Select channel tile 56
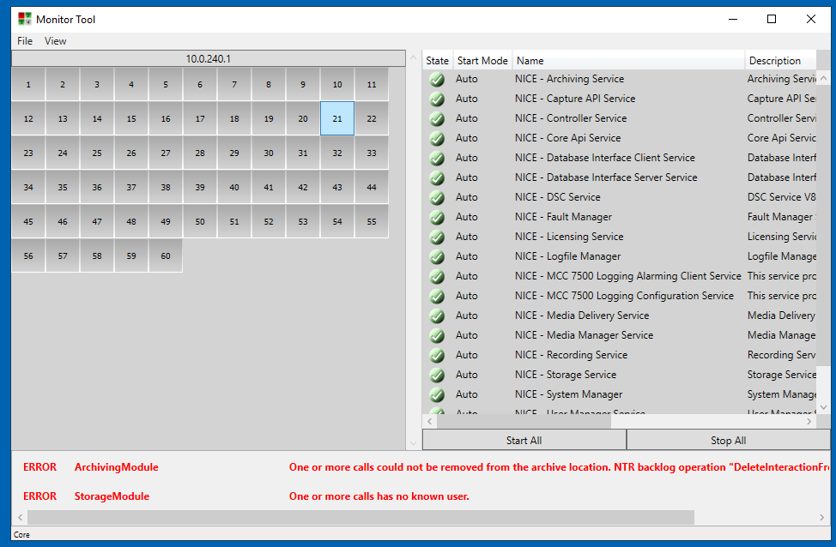The width and height of the screenshot is (836, 547). coord(28,255)
